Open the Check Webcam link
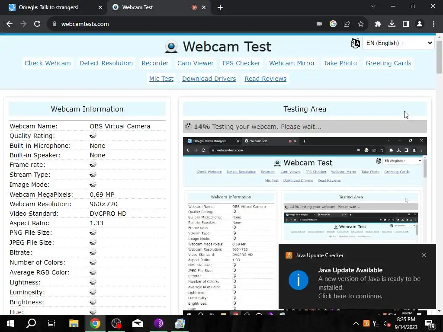Image resolution: width=443 pixels, height=332 pixels. click(x=48, y=63)
